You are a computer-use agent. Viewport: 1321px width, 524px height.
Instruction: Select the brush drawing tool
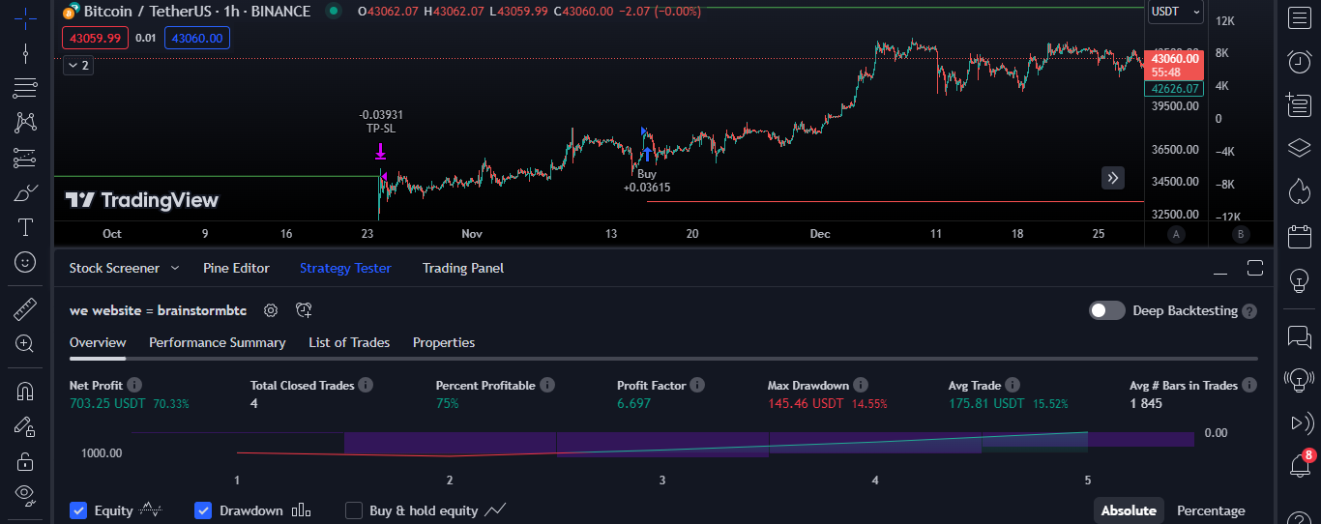point(25,192)
